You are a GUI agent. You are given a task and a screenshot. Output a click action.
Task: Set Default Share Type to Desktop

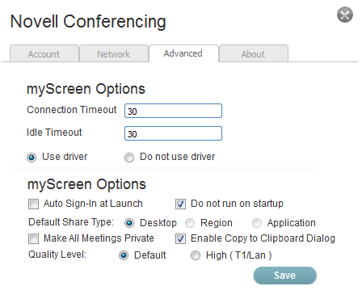point(129,223)
